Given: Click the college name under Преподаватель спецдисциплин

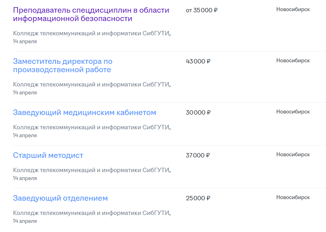Looking at the screenshot, I should [x=91, y=33].
